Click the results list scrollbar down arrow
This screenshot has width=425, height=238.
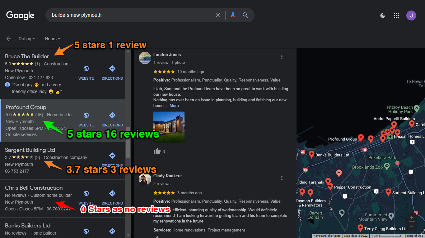[128, 235]
